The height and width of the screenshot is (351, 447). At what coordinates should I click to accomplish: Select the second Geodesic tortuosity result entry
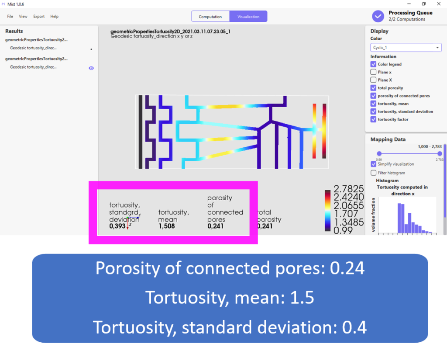pos(33,67)
